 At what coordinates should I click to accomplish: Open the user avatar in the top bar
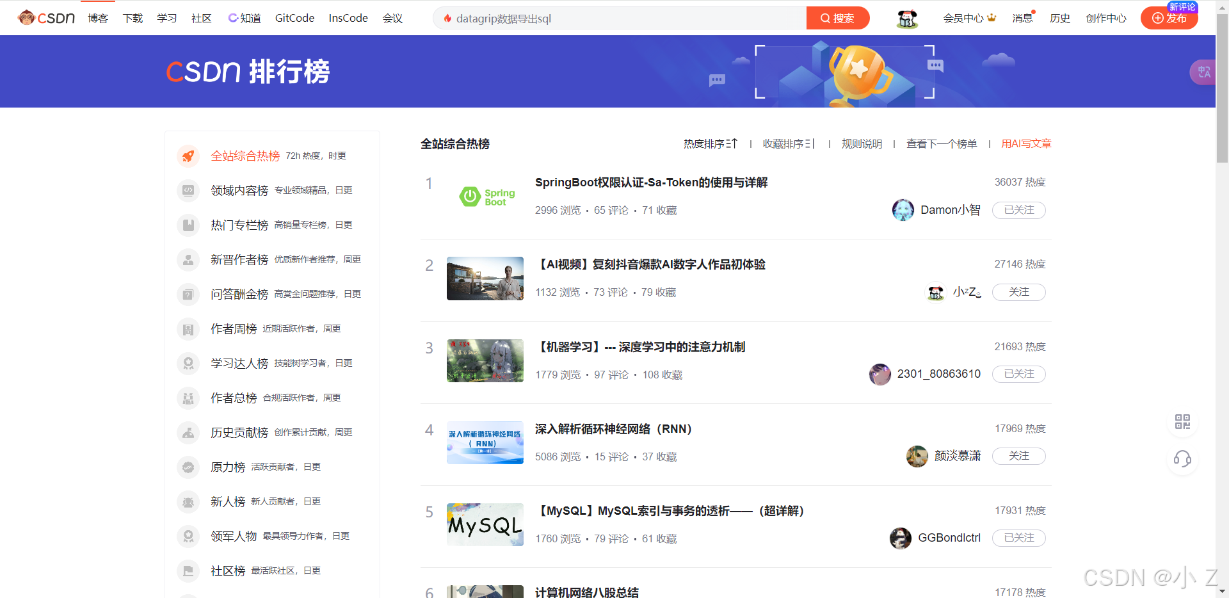pyautogui.click(x=907, y=19)
